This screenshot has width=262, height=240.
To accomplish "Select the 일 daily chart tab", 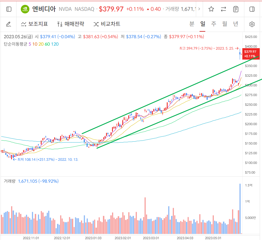I will [x=202, y=24].
